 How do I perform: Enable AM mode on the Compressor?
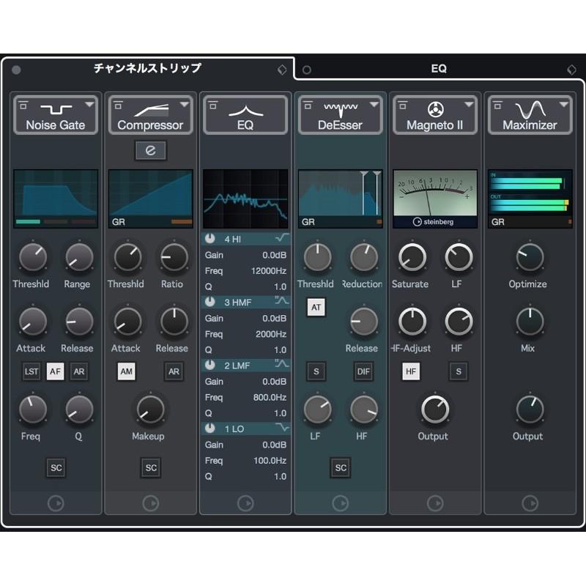point(126,371)
